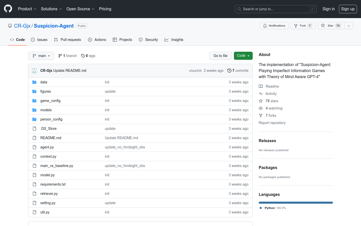
Task: Switch to the Pull requests tab
Action: pos(67,40)
